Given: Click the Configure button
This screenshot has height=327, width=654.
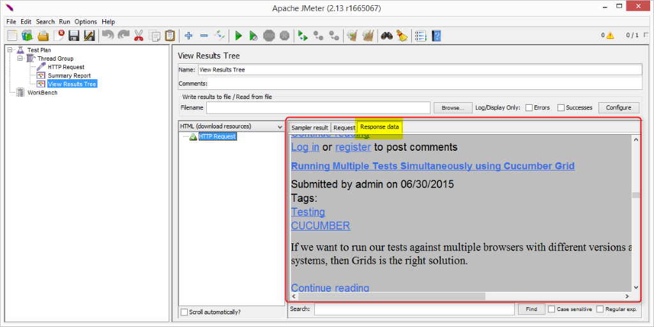Looking at the screenshot, I should 618,107.
